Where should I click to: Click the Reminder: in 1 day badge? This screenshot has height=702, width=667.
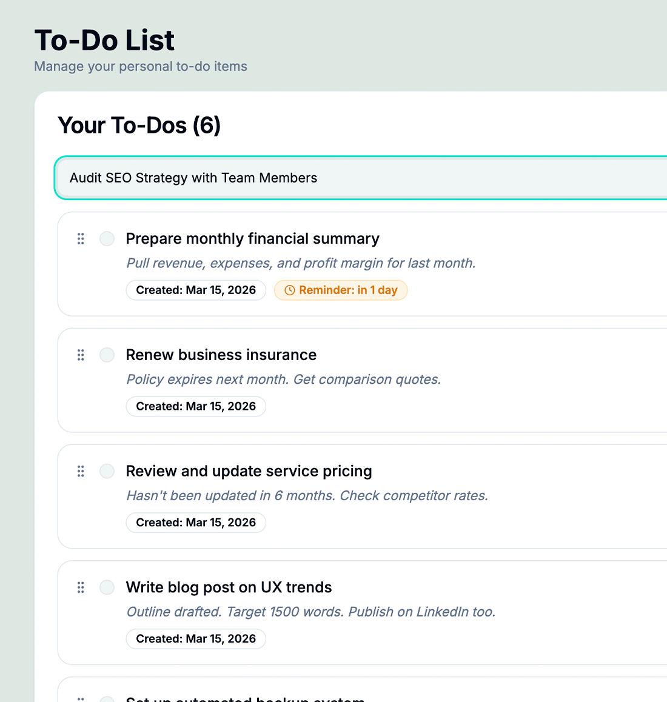tap(341, 290)
